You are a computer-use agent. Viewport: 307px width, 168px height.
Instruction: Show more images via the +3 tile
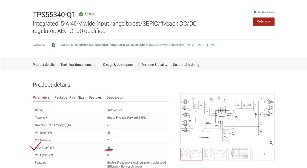[x=263, y=154]
